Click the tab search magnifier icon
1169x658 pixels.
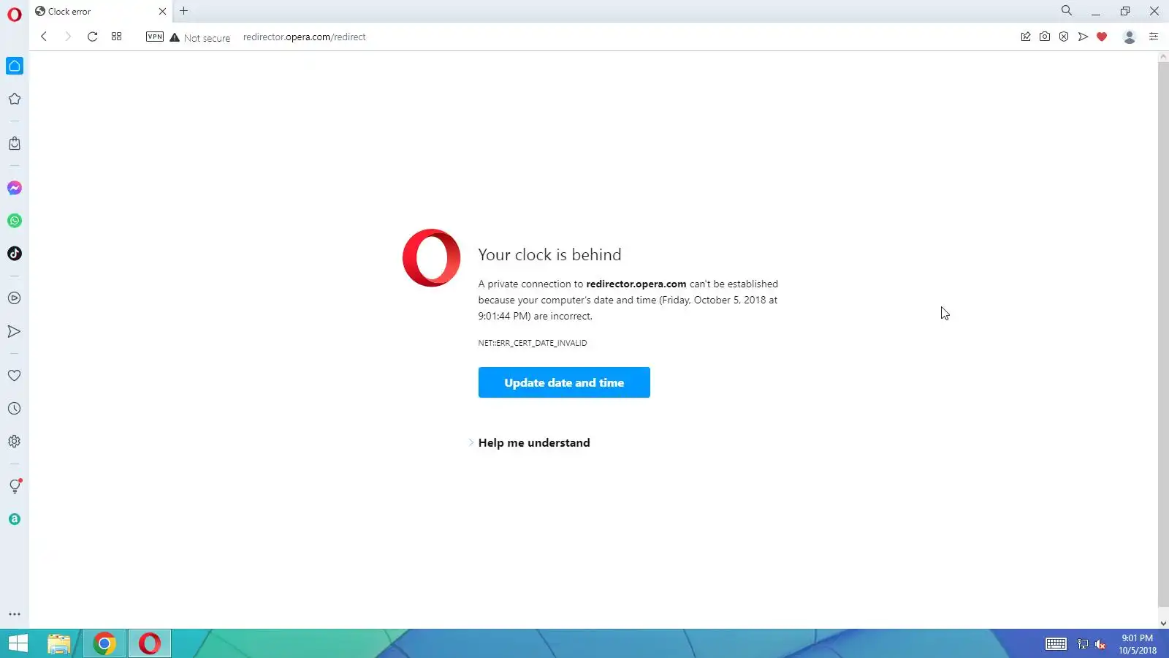click(1067, 11)
